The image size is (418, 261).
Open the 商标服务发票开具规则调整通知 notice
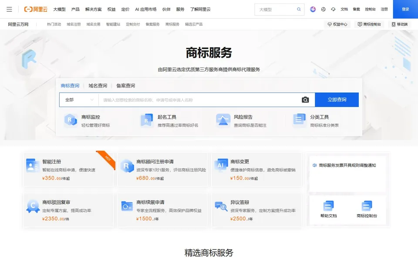click(x=347, y=165)
